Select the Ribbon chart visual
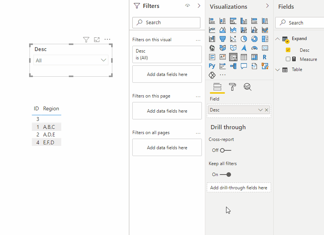Image resolution: width=324 pixels, height=235 pixels. point(265,30)
